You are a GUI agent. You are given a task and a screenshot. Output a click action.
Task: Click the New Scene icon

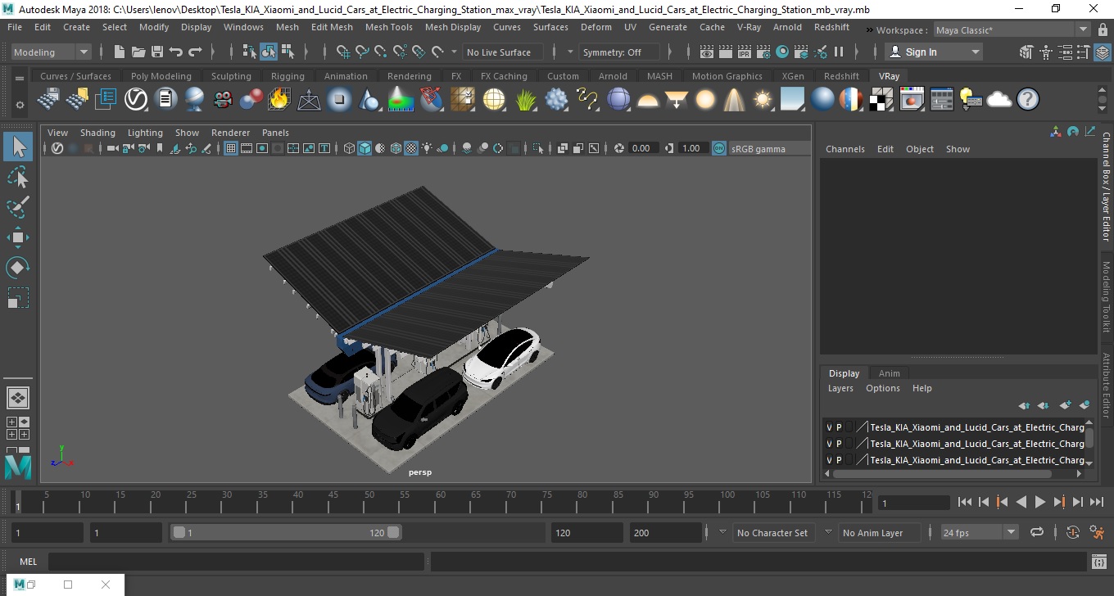120,52
